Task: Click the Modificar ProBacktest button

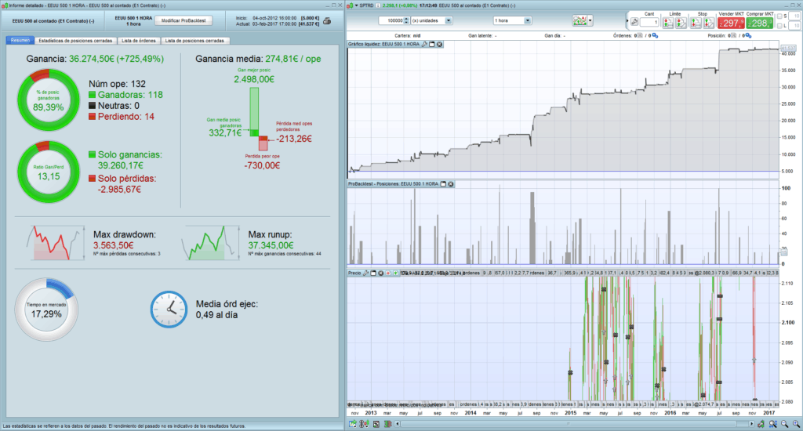Action: click(183, 20)
